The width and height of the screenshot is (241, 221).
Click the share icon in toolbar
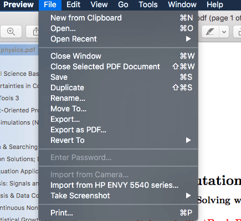pos(35,32)
